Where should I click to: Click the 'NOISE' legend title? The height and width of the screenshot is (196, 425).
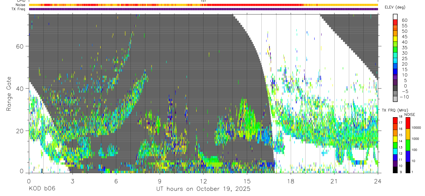point(409,114)
